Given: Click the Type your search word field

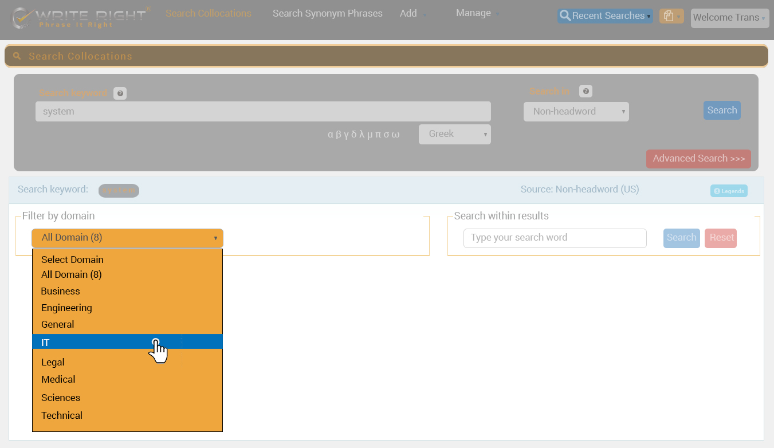Looking at the screenshot, I should tap(555, 238).
